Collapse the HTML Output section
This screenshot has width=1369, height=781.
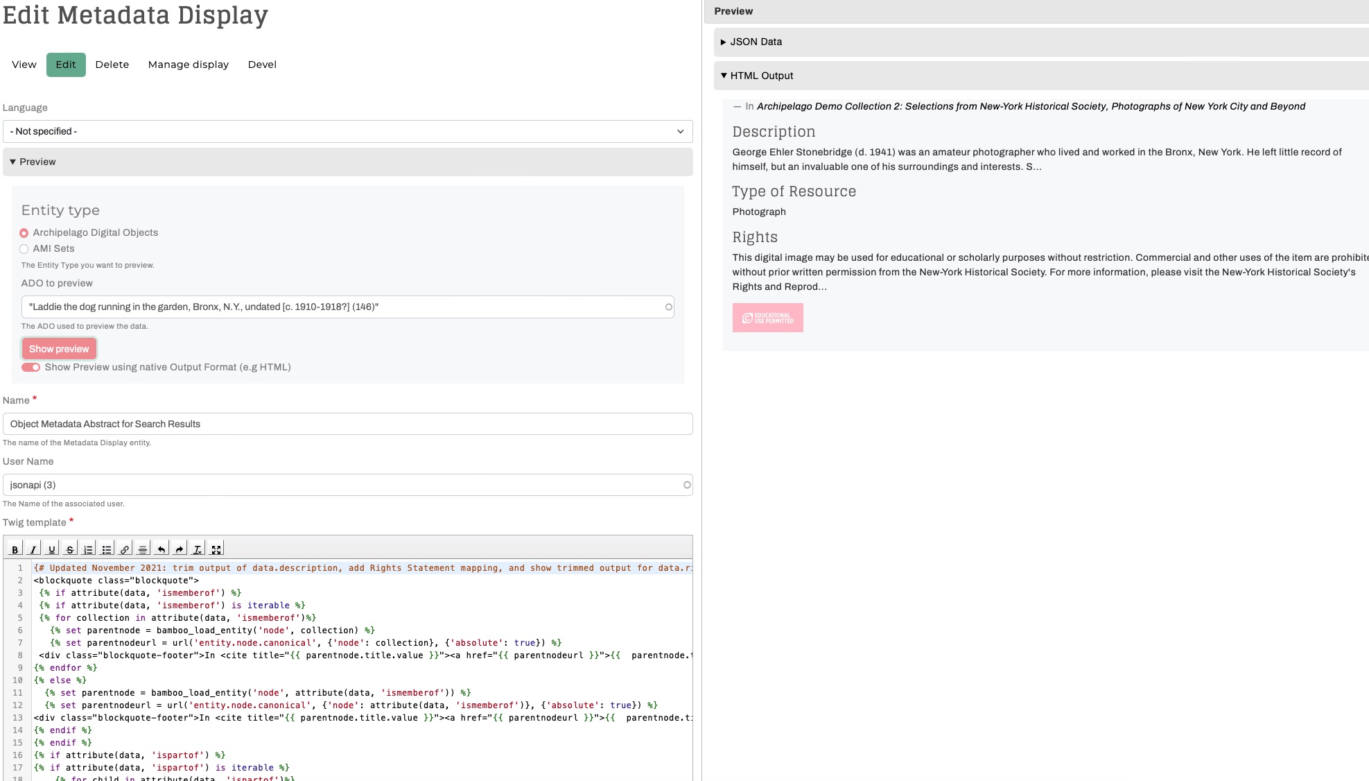click(x=761, y=76)
